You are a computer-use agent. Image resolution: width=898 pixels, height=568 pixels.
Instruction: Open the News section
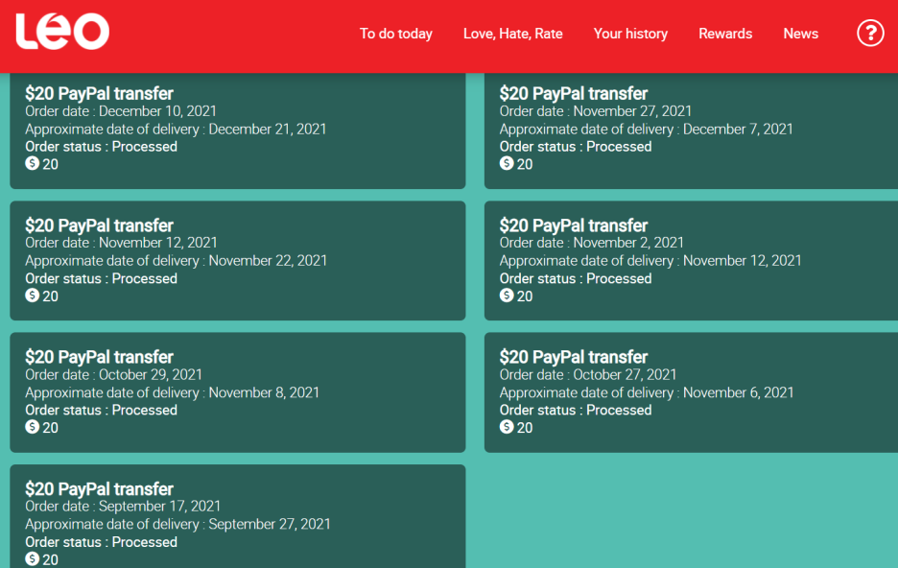pos(801,34)
